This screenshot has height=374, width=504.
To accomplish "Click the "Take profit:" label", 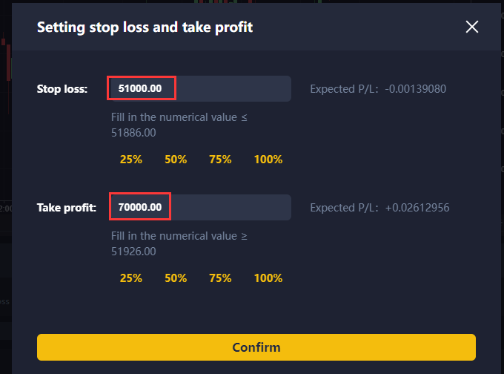I will [67, 207].
